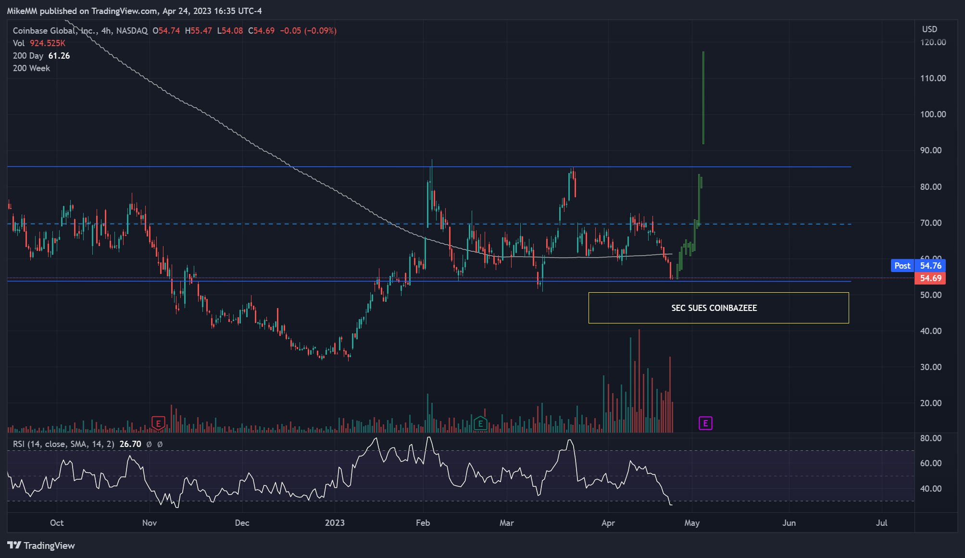The height and width of the screenshot is (558, 965).
Task: Click the 60.00 label on the RSI scale
Action: pos(931,463)
